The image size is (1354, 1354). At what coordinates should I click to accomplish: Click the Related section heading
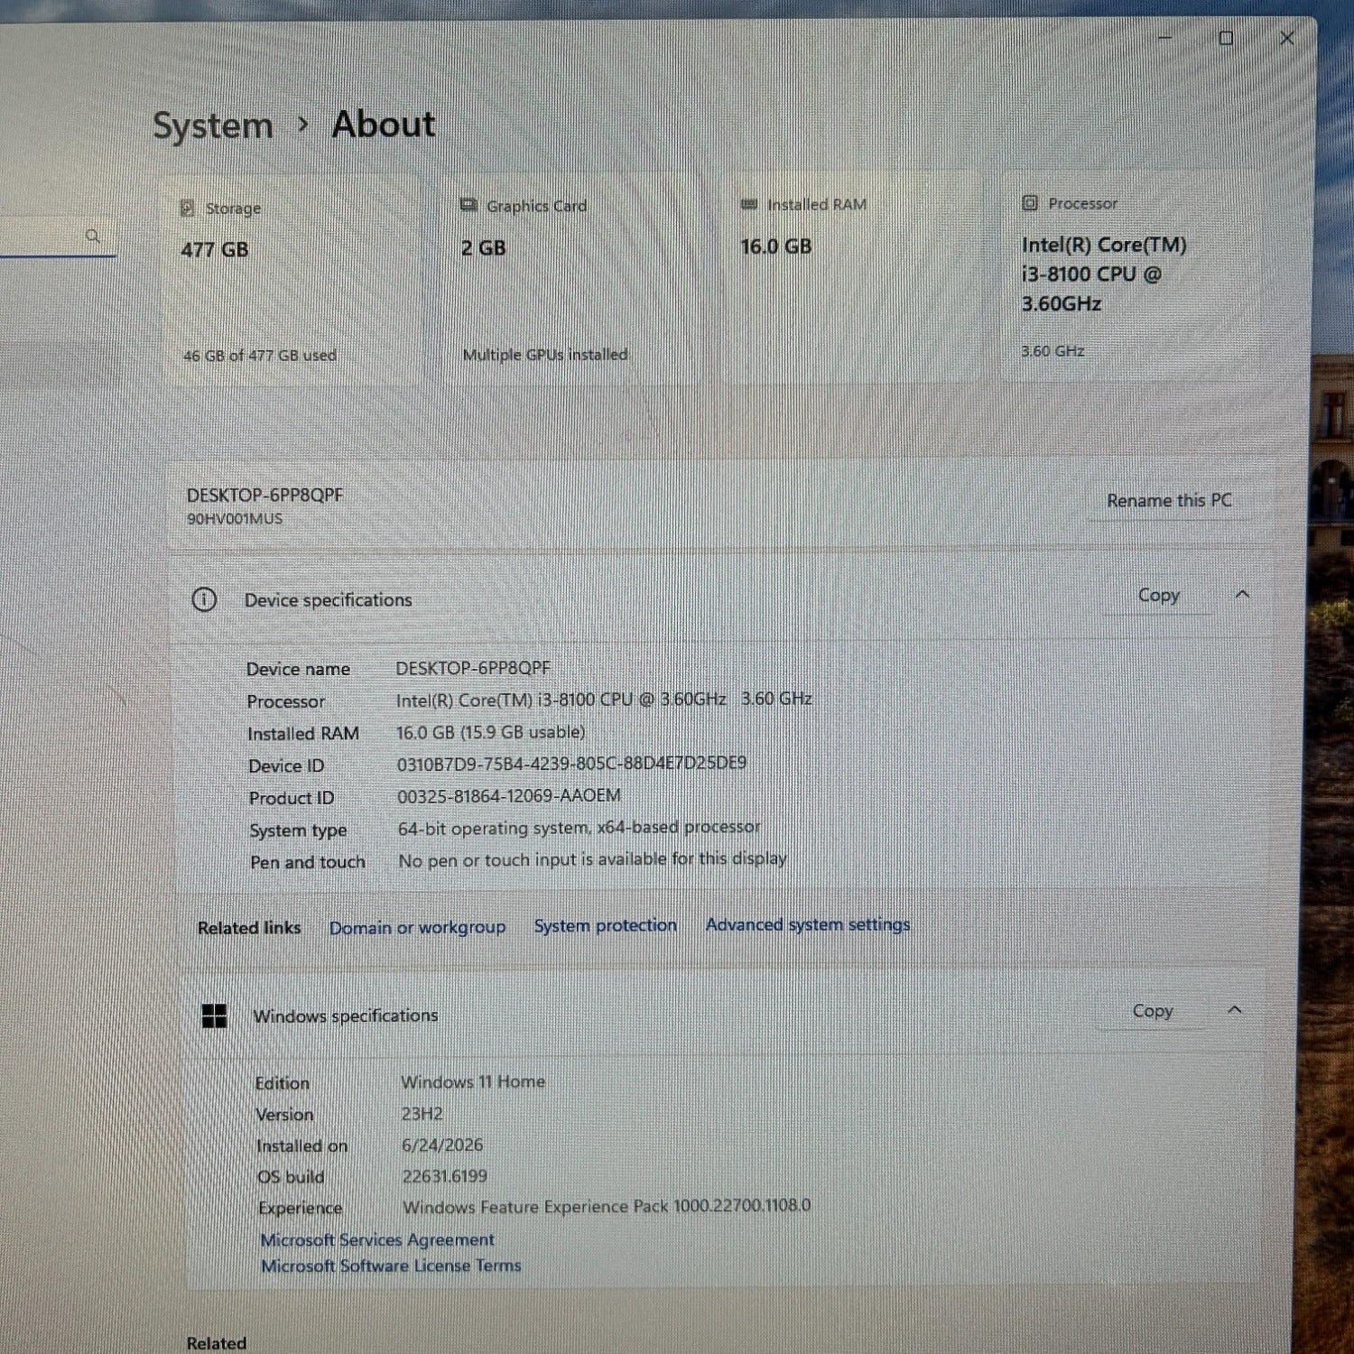point(217,1343)
